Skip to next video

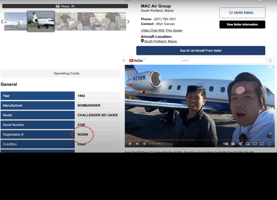click(x=137, y=144)
